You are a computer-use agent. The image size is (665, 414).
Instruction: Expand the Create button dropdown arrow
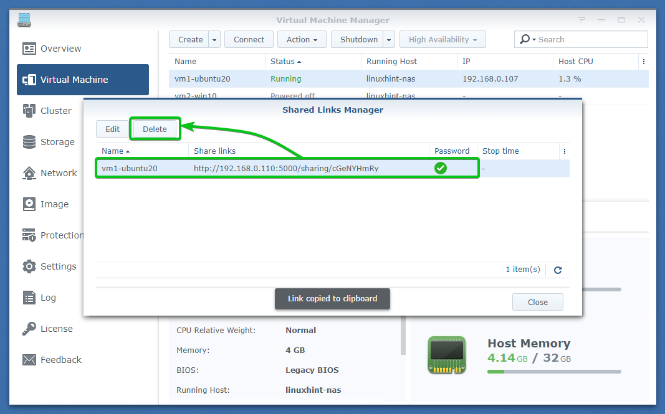(x=214, y=40)
